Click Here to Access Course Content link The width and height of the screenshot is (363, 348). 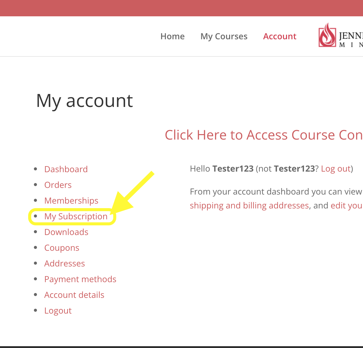pyautogui.click(x=263, y=135)
